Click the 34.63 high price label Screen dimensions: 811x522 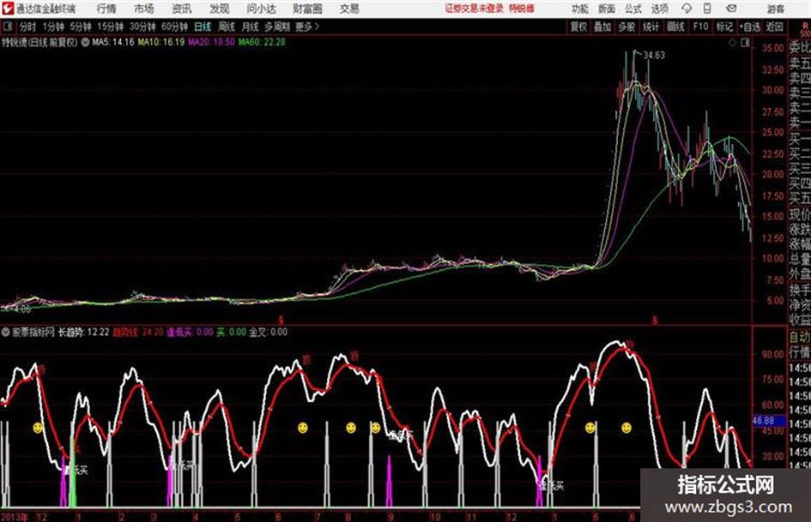[654, 56]
